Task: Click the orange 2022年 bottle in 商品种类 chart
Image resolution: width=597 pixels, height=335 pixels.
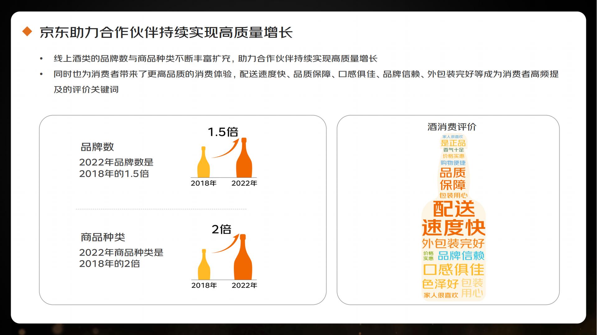Action: [x=243, y=257]
